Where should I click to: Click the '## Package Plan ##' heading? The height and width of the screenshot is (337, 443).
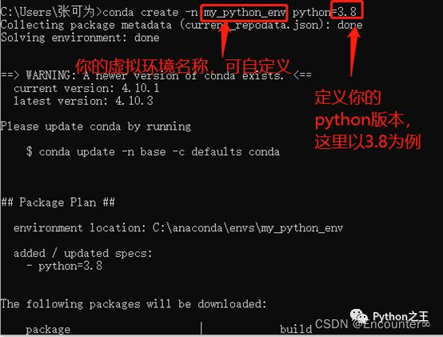coord(58,203)
